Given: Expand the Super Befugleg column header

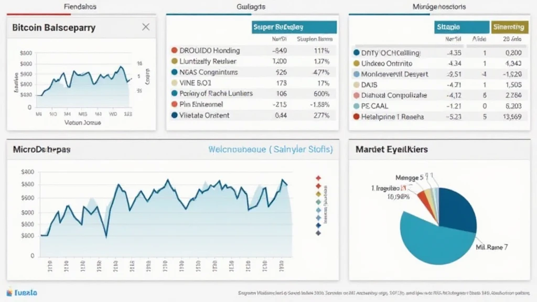Looking at the screenshot, I should click(294, 27).
